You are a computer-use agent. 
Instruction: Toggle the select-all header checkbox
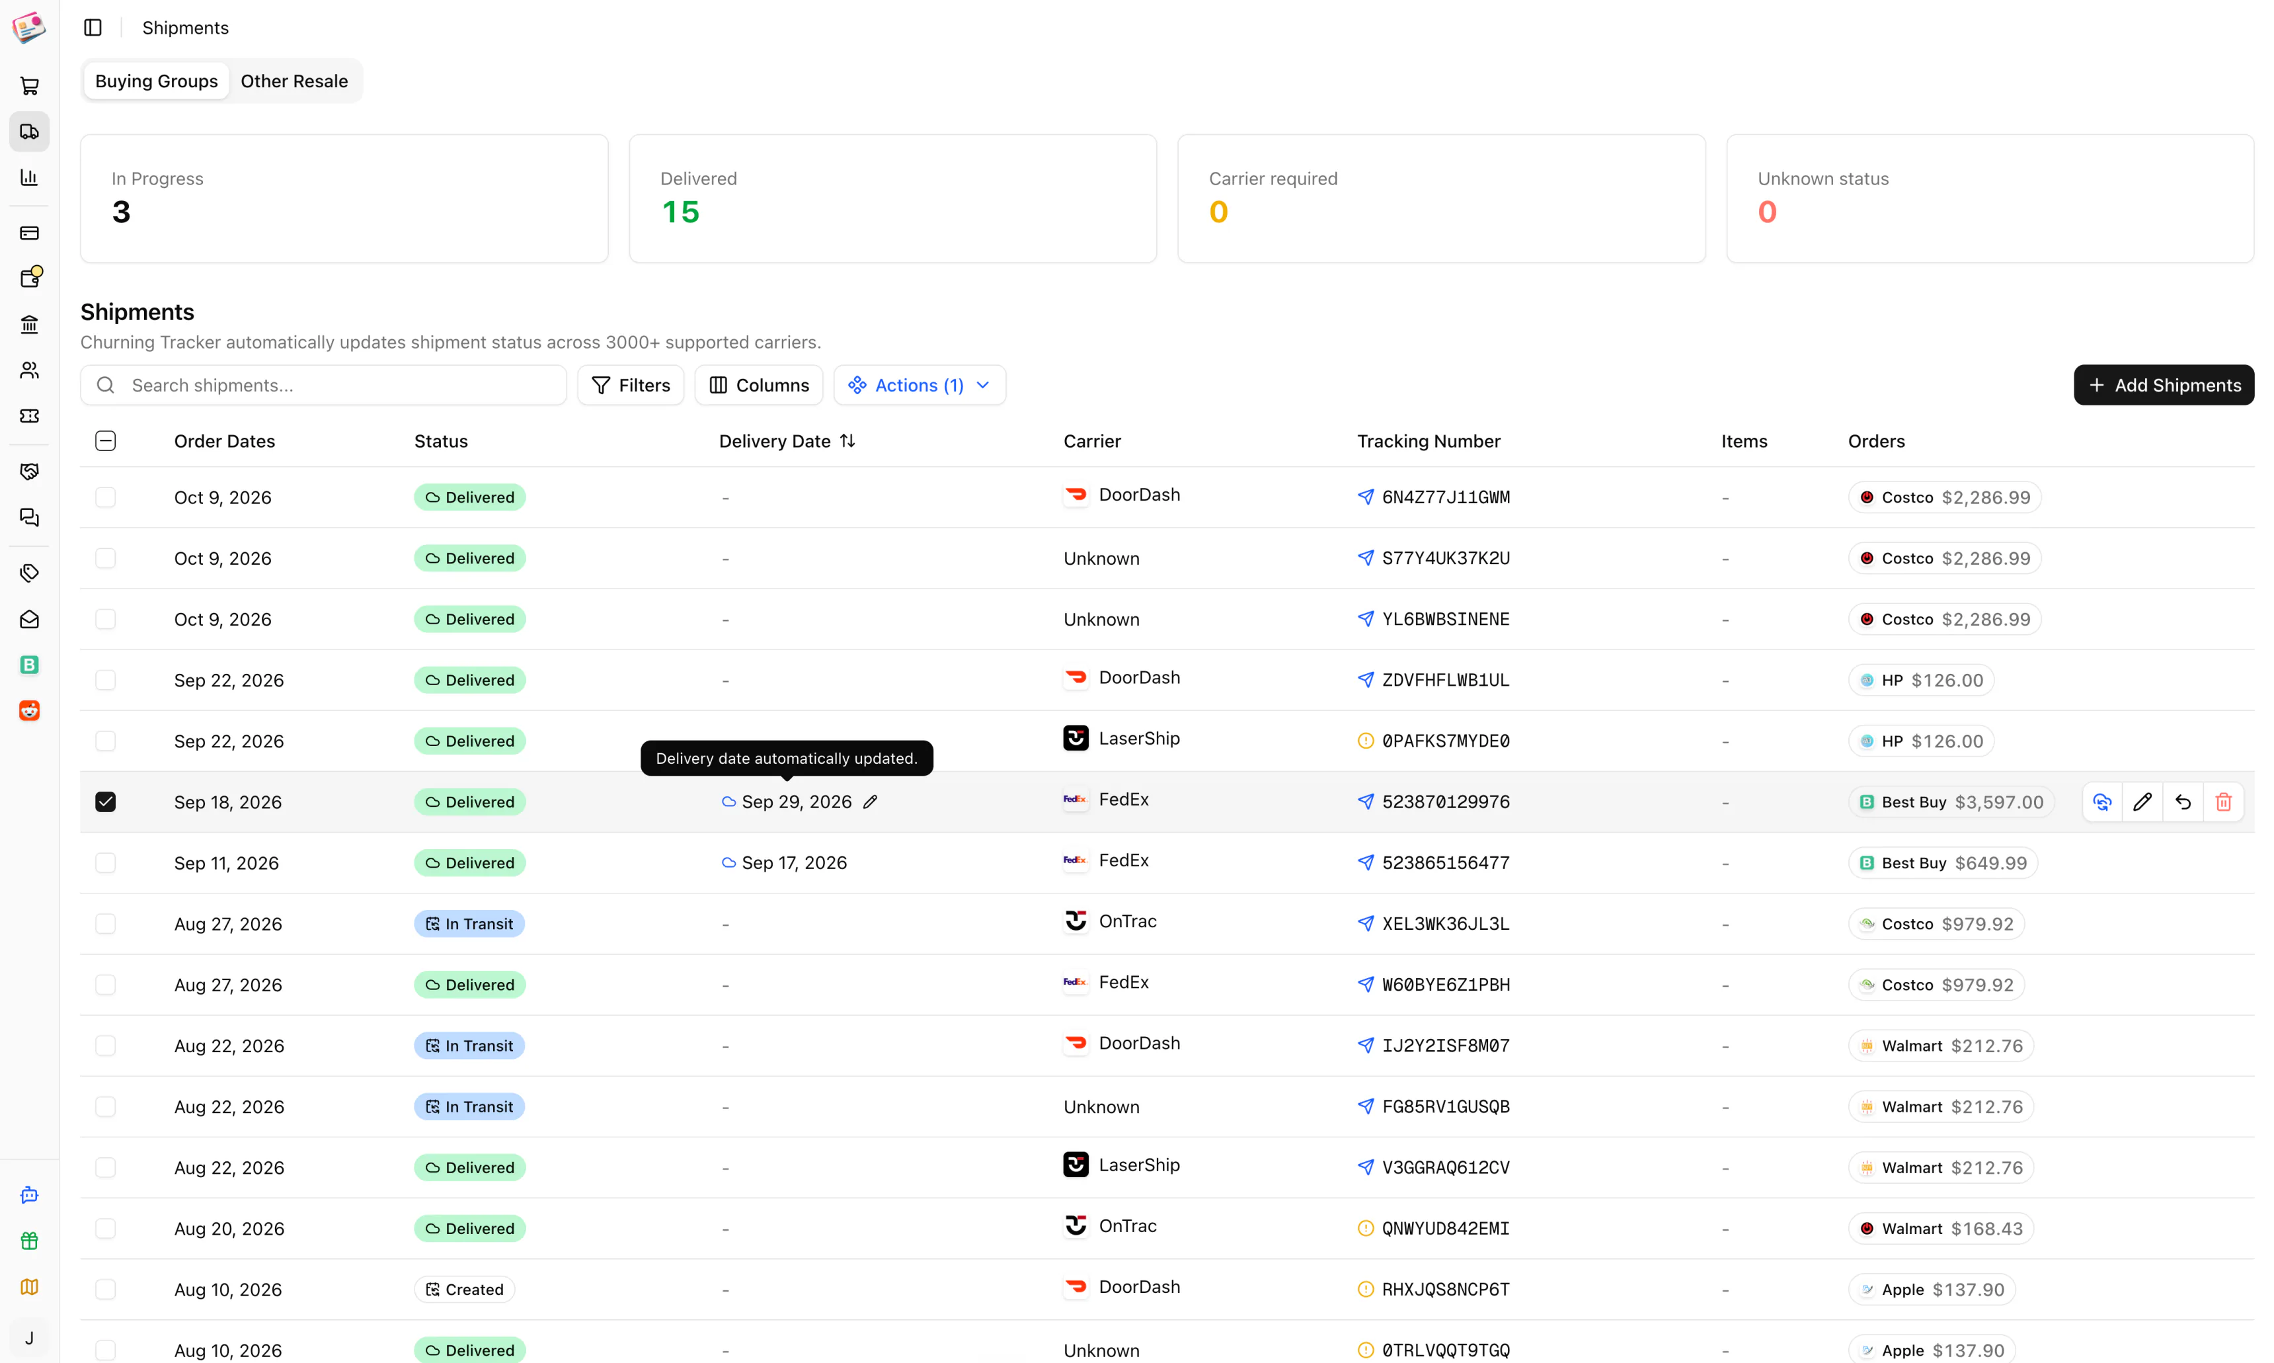pyautogui.click(x=106, y=441)
